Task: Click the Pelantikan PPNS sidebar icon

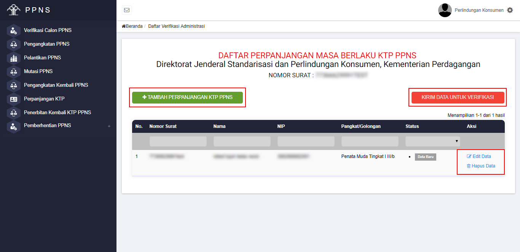Action: (x=14, y=58)
